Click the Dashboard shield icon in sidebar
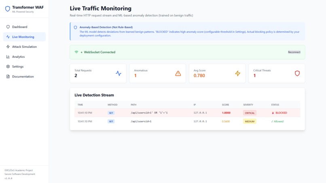This screenshot has width=326, height=183. pyautogui.click(x=8, y=27)
